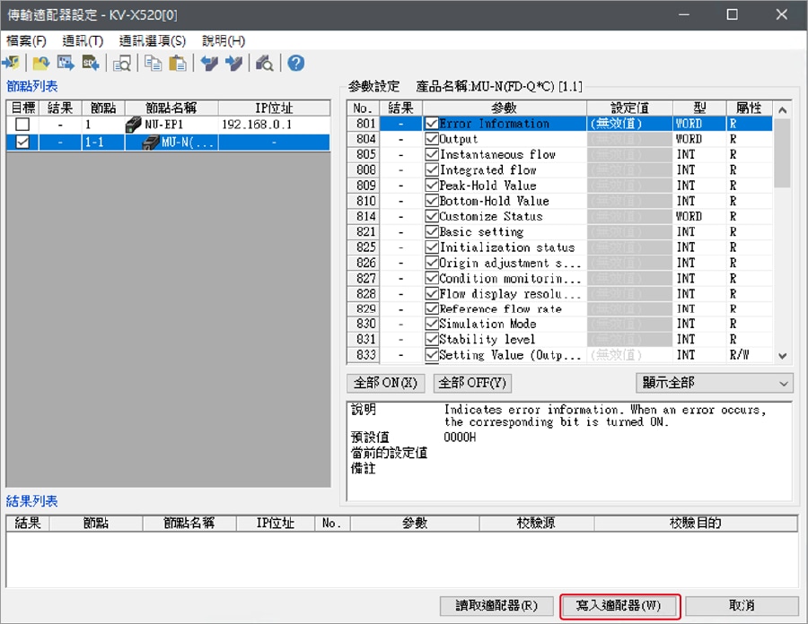Click the copy toolbar icon

[x=154, y=63]
